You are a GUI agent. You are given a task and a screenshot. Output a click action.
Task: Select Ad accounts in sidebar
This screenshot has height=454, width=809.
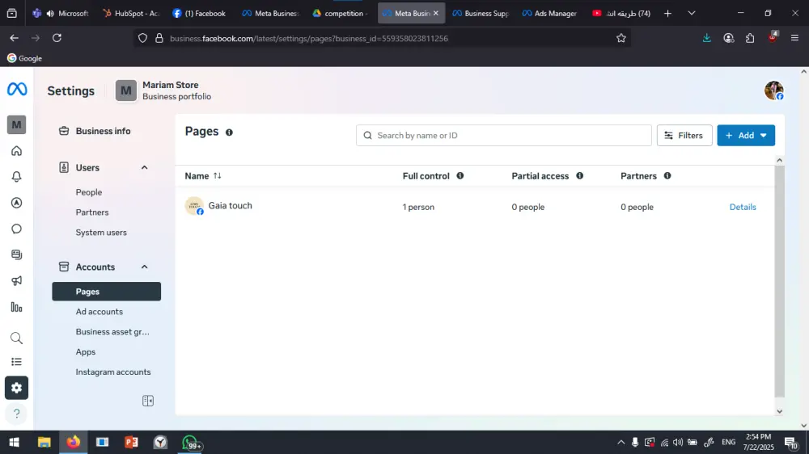point(100,312)
